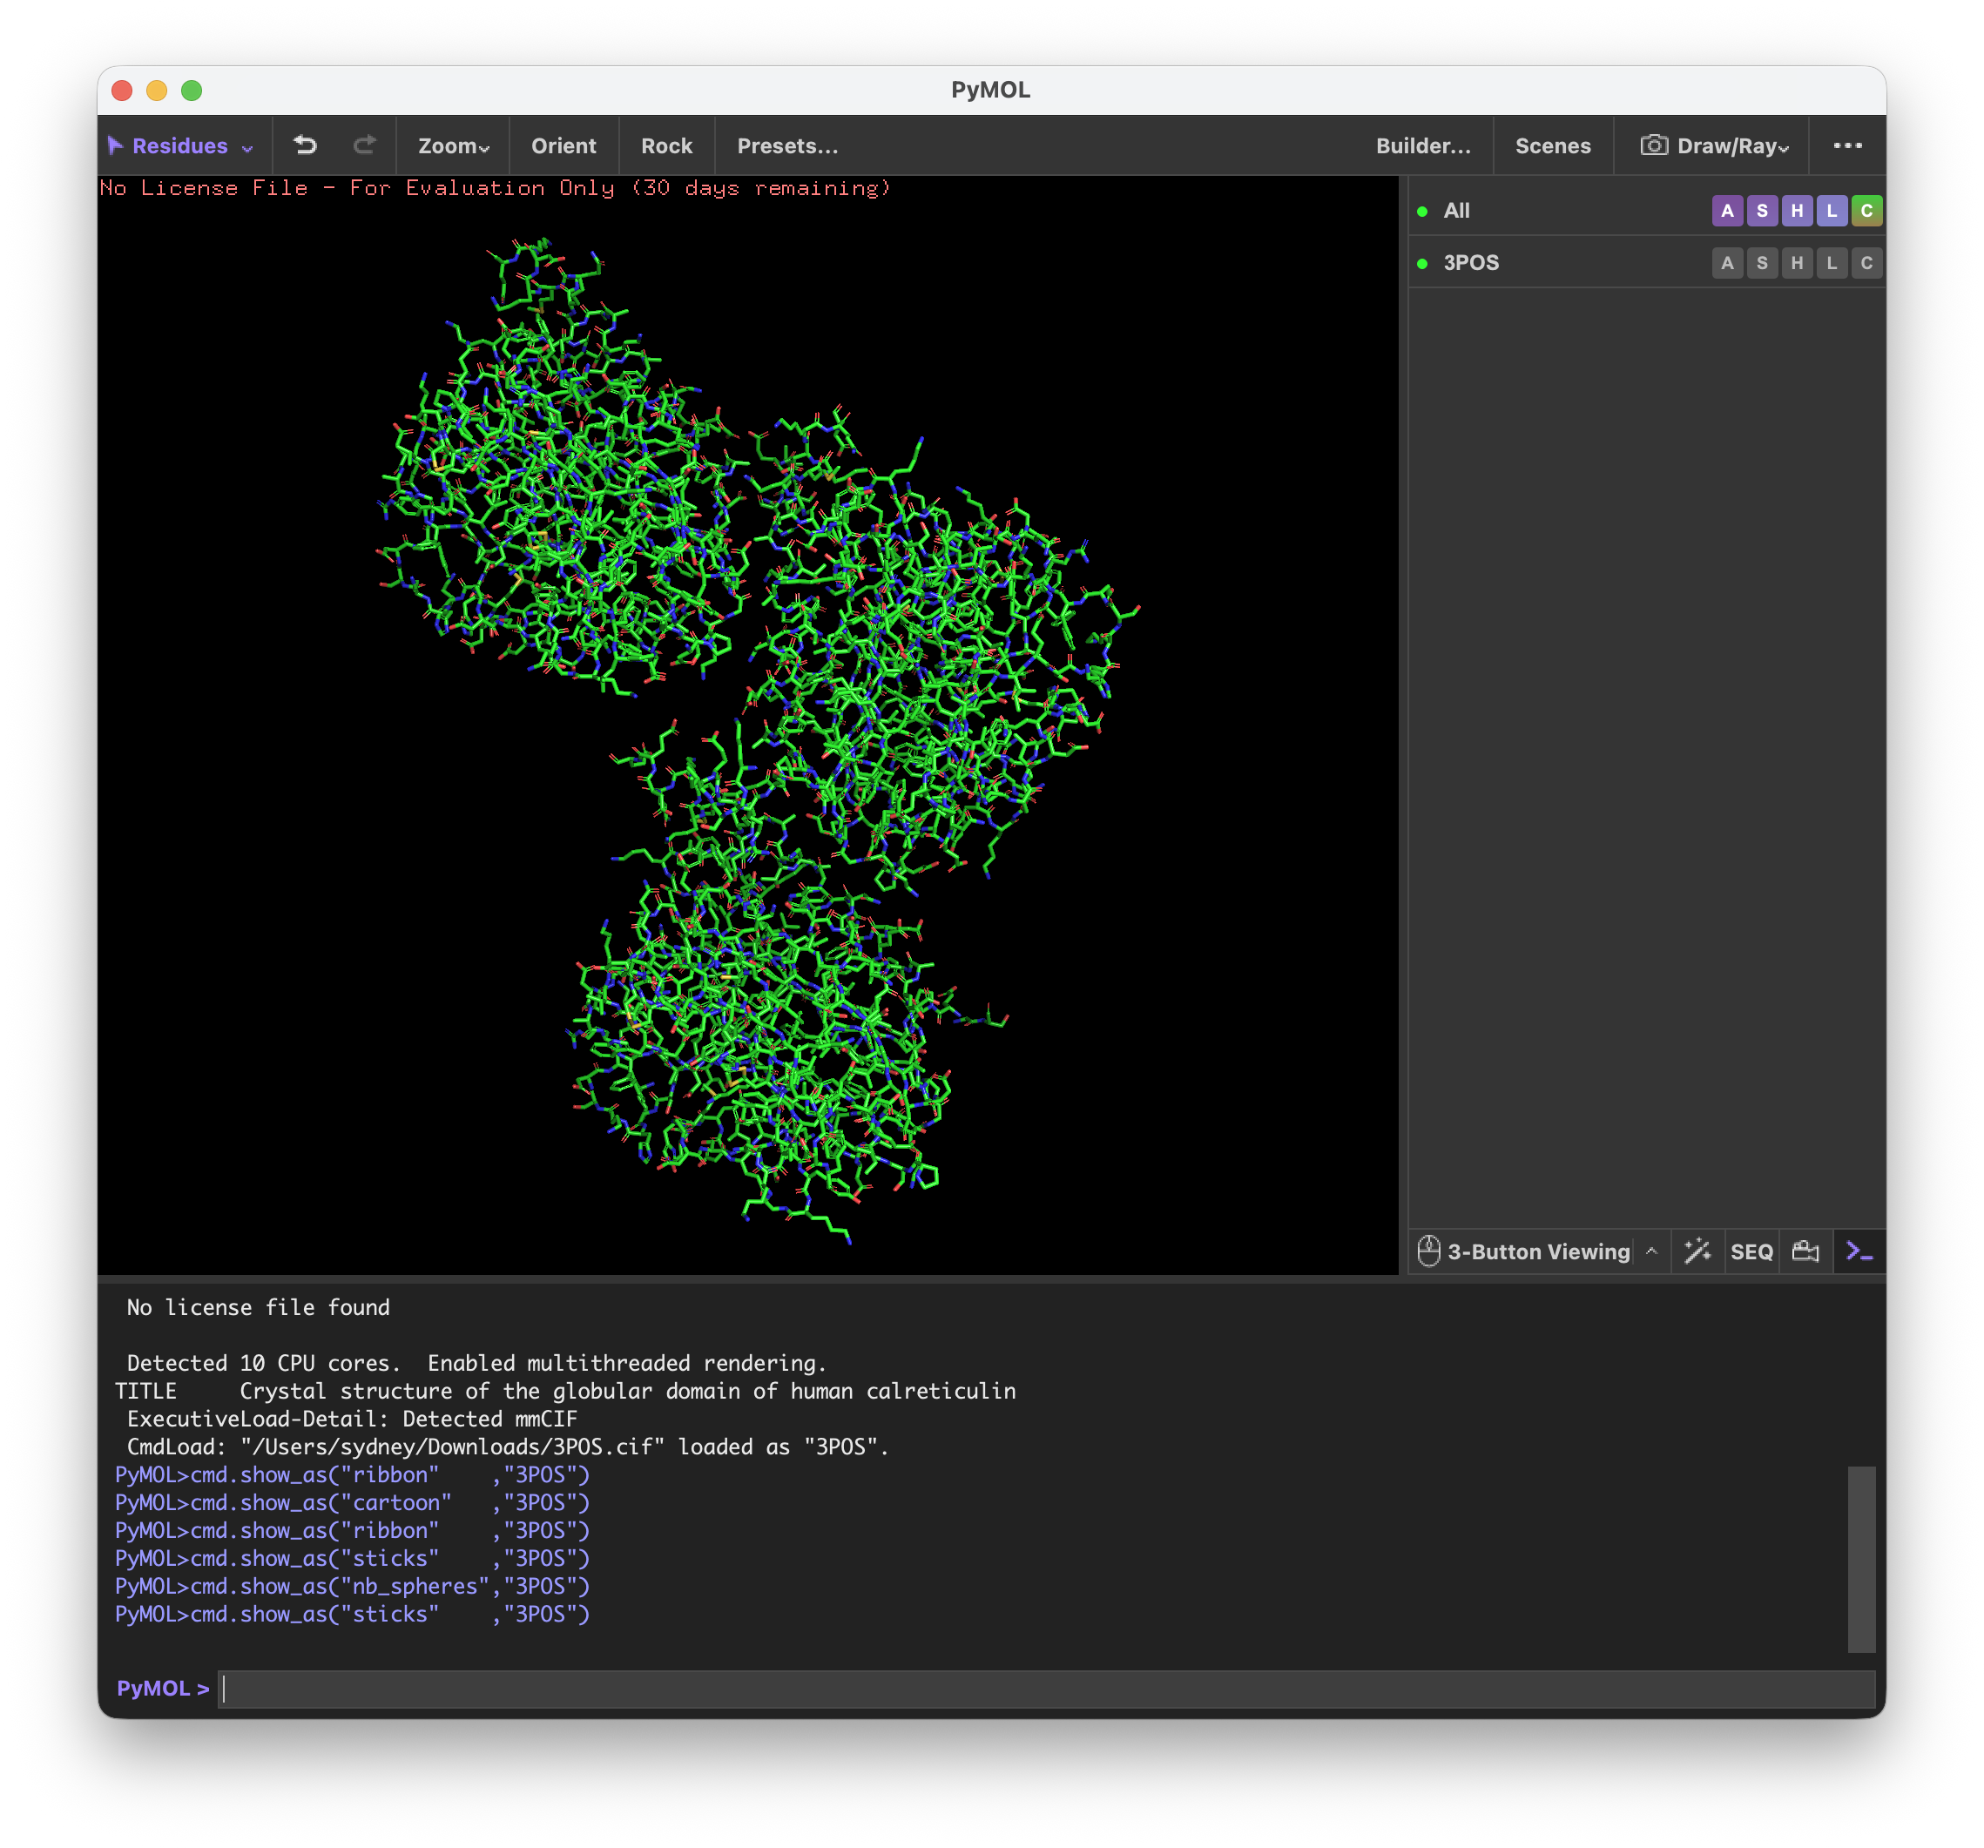Click the Orient button
This screenshot has height=1848, width=1984.
click(x=563, y=145)
